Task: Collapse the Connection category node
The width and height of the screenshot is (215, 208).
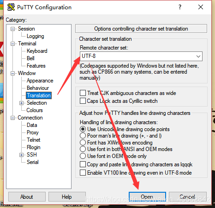Action: click(12, 118)
